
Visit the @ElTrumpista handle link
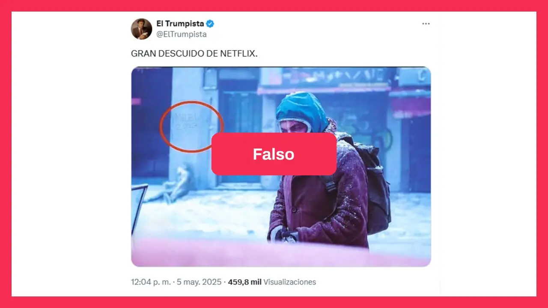pyautogui.click(x=181, y=34)
